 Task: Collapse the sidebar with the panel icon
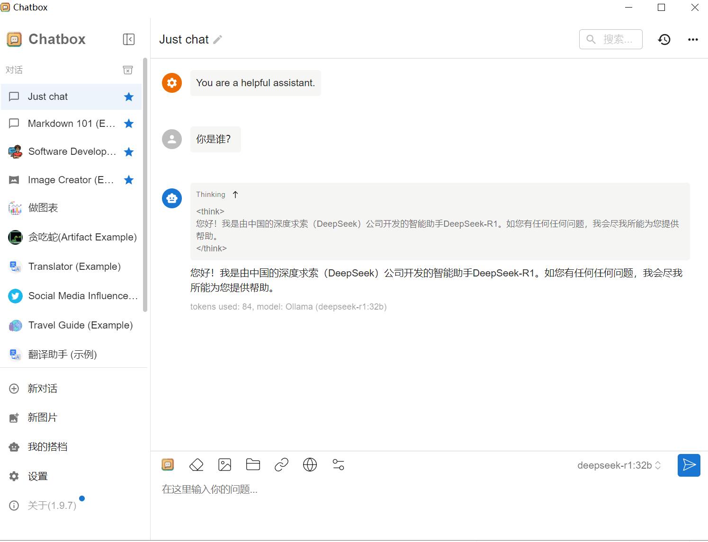point(129,39)
